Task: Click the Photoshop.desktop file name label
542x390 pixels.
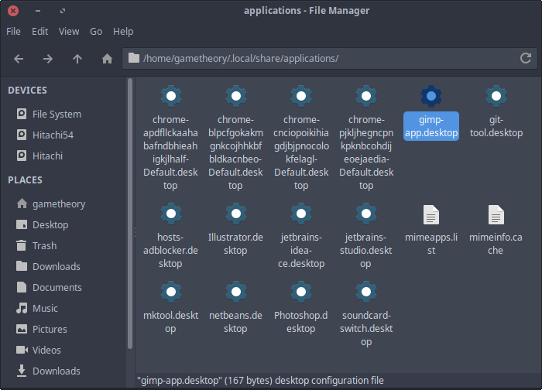Action: 301,322
